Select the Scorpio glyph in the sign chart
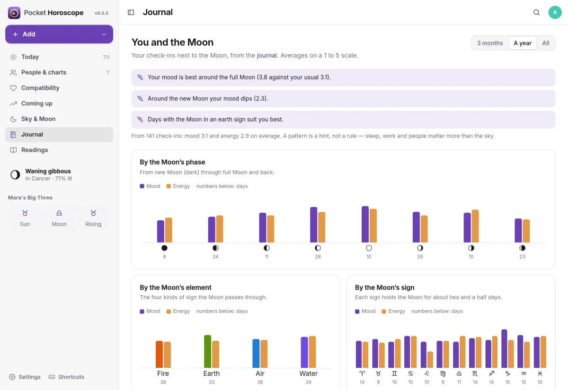 [475, 373]
